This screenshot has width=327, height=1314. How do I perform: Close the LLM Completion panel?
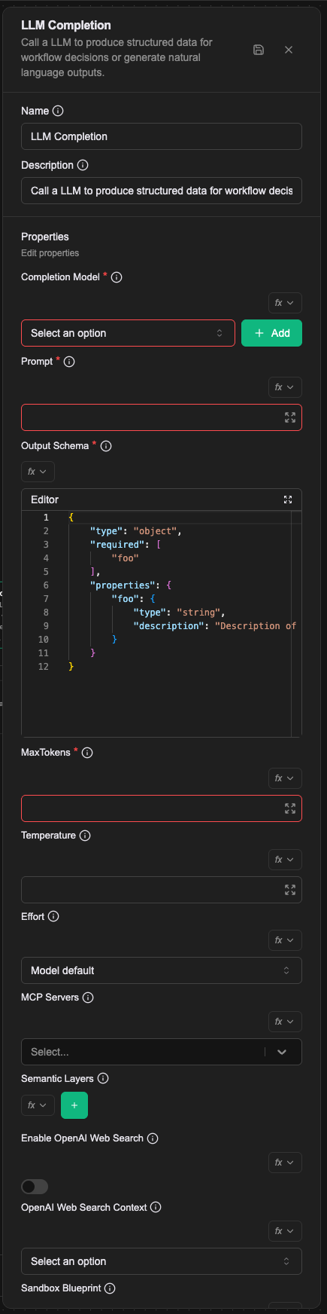(x=289, y=50)
